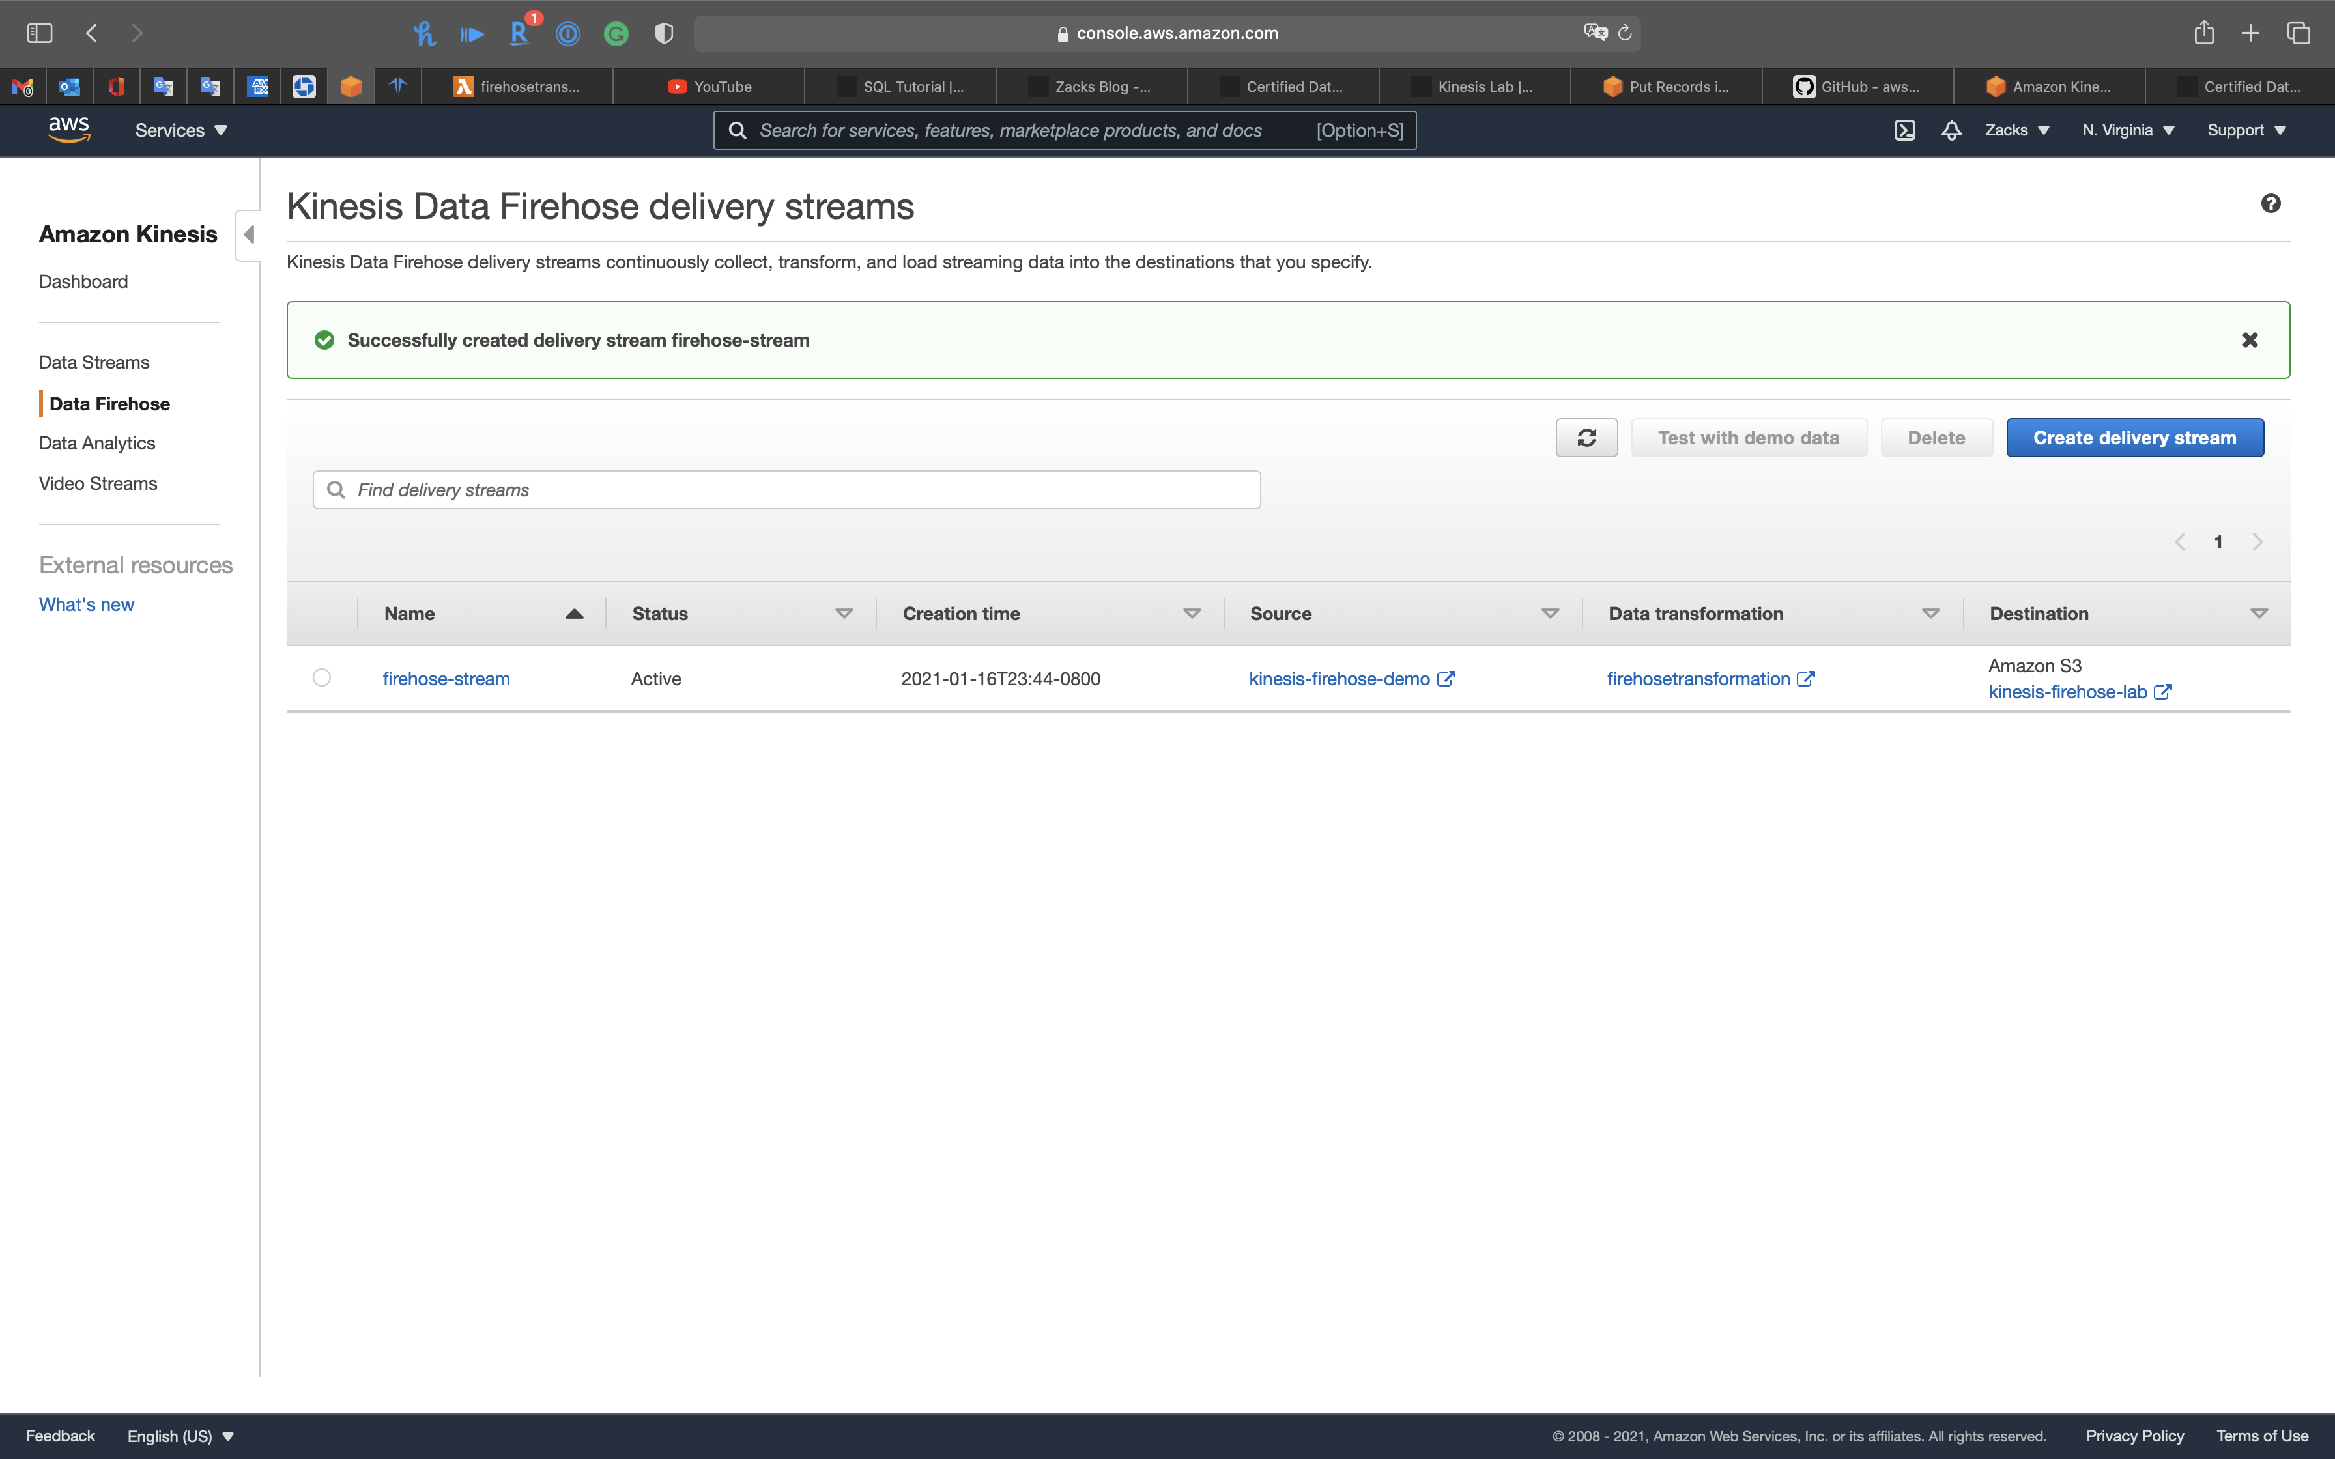2335x1459 pixels.
Task: Open AWS CloudShell icon in header
Action: pyautogui.click(x=1904, y=130)
